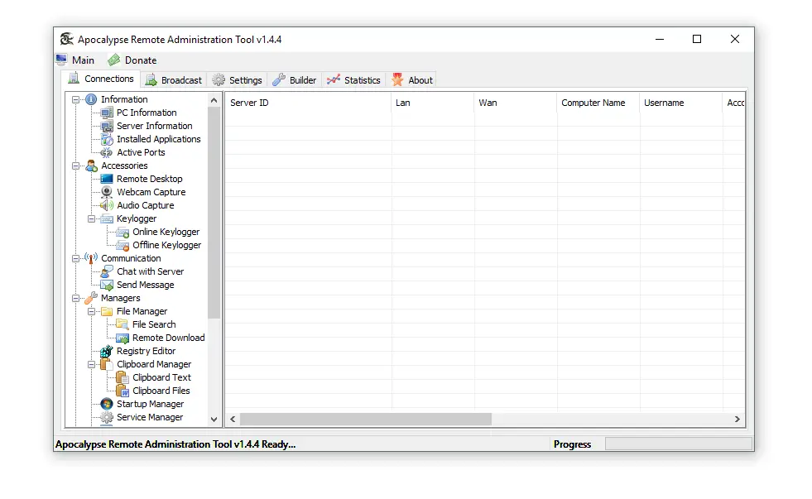This screenshot has width=812, height=499.
Task: Click the Startup Manager Windows icon
Action: 107,404
